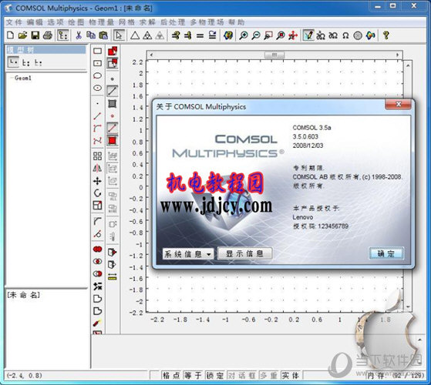Image resolution: width=431 pixels, height=385 pixels.
Task: Click the Refine Mesh triangle icon
Action: pyautogui.click(x=147, y=35)
